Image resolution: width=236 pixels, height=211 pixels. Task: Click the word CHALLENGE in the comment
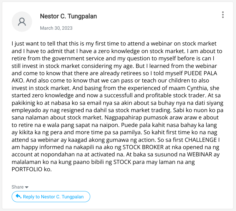(x=201, y=140)
